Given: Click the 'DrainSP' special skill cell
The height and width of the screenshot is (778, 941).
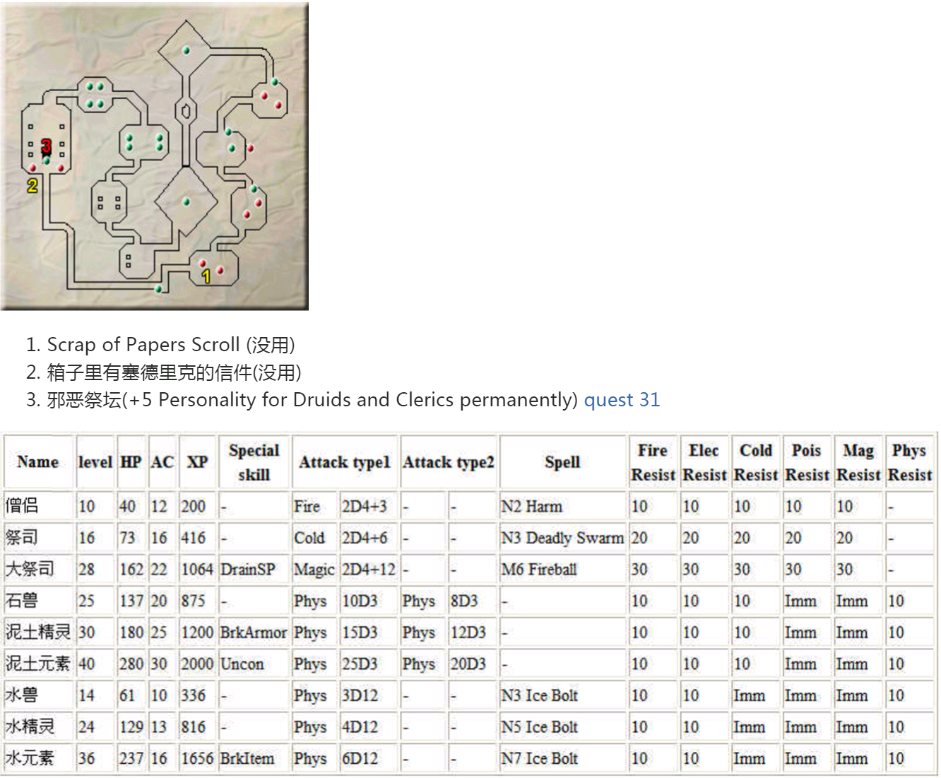Looking at the screenshot, I should point(254,569).
